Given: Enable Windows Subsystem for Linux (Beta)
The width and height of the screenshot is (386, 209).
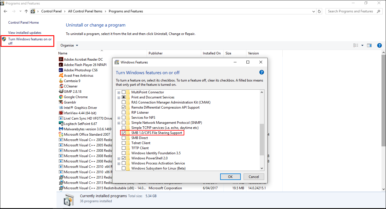Looking at the screenshot, I should tap(123, 168).
